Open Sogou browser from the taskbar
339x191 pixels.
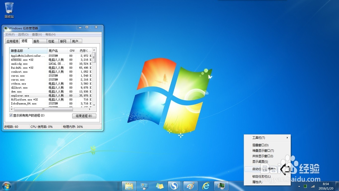coord(174,186)
